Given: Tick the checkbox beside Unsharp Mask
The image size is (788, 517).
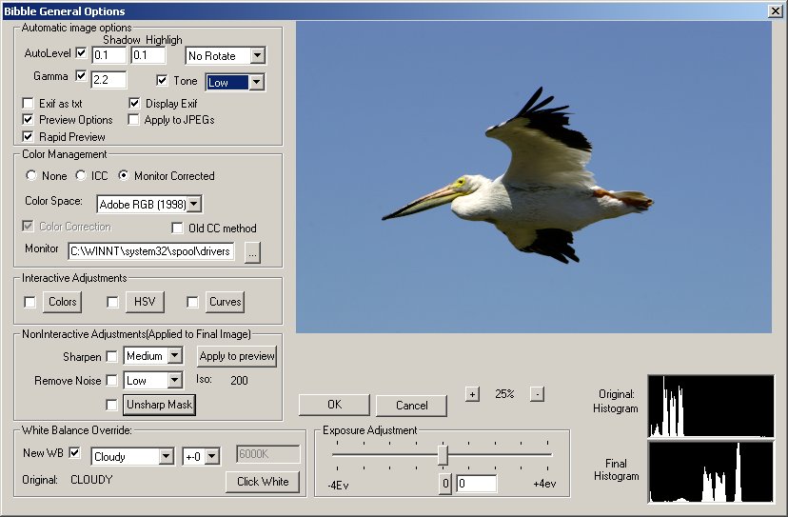Looking at the screenshot, I should tap(111, 405).
